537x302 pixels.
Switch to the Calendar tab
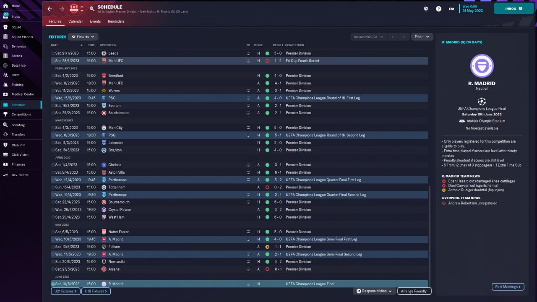pyautogui.click(x=76, y=21)
